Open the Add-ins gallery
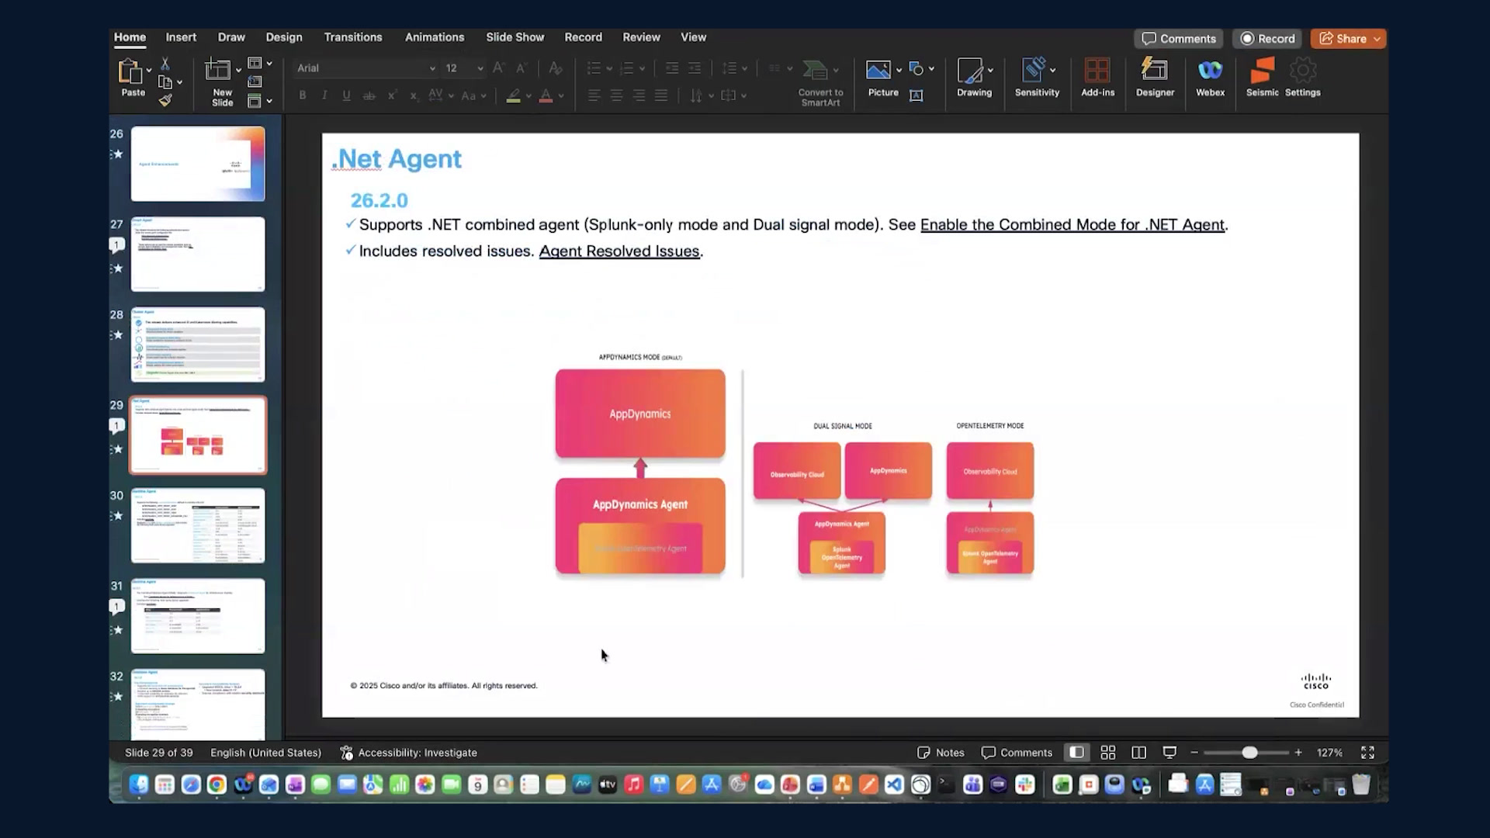This screenshot has width=1490, height=838. click(1097, 78)
